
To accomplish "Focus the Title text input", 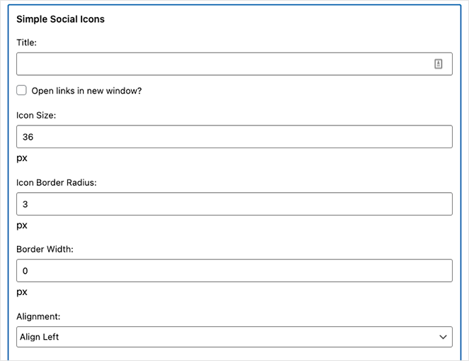I will coord(234,64).
